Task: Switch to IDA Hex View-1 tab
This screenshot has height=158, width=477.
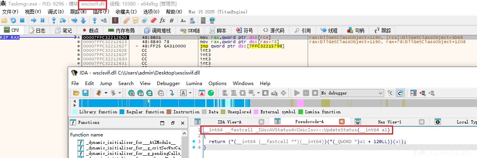Action: [x=389, y=122]
